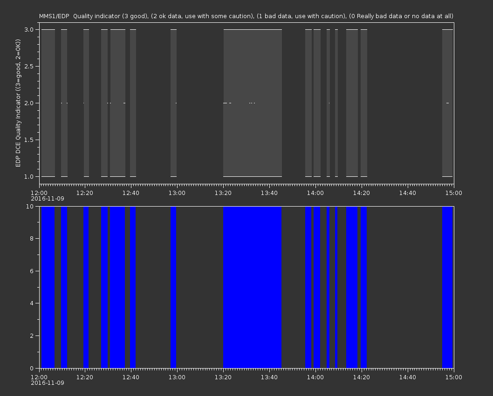493x396 pixels.
Task: Click the 15:00 time label under upper plot
Action: click(x=454, y=193)
